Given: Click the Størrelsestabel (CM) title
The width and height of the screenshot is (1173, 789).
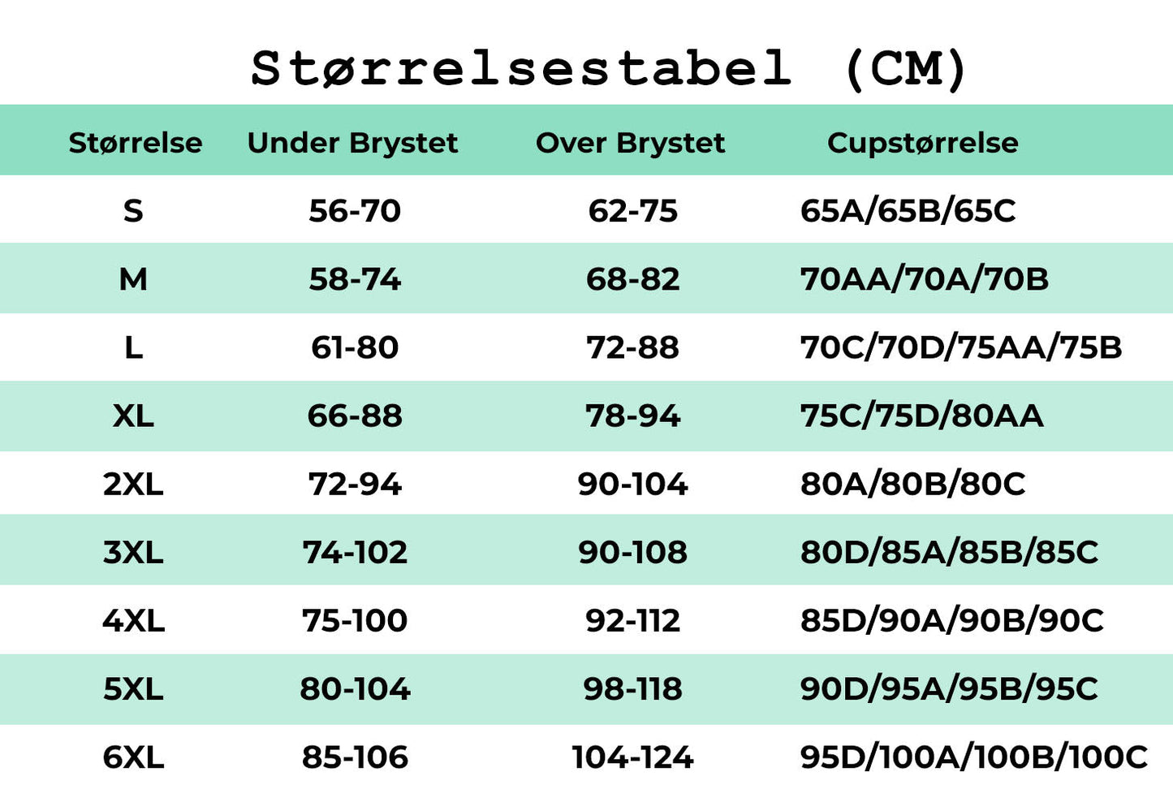Looking at the screenshot, I should click(x=609, y=68).
